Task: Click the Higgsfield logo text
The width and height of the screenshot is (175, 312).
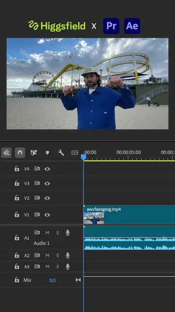Action: pos(63,26)
